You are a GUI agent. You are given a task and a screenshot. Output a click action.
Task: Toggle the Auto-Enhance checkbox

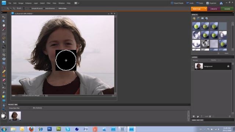pos(44,8)
